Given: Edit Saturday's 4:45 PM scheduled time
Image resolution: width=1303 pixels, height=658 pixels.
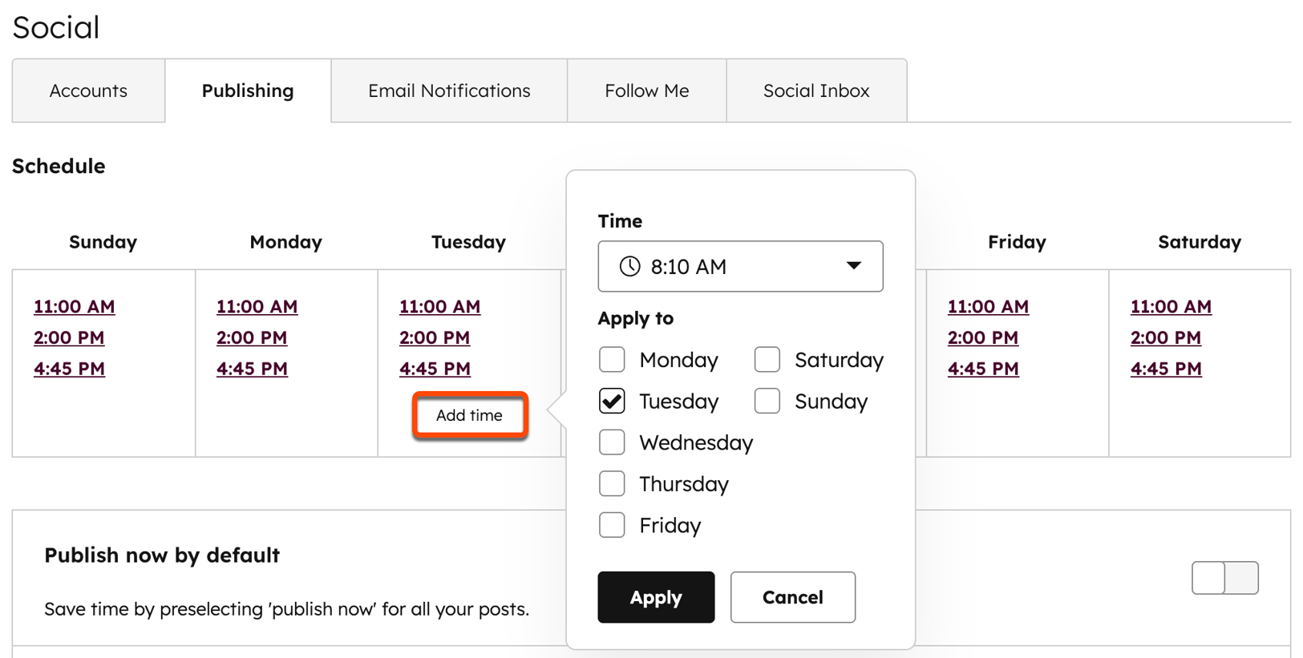Looking at the screenshot, I should 1166,368.
